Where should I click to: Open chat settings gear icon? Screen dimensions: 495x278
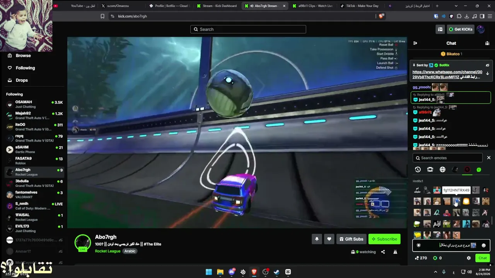coord(469,258)
